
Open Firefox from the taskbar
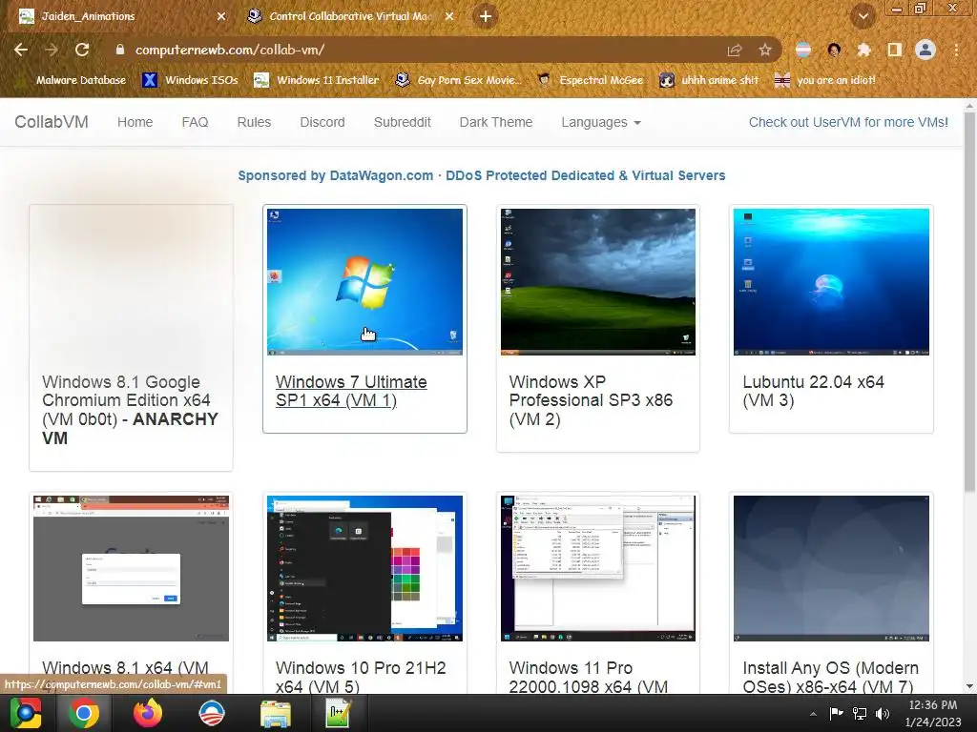(x=148, y=713)
